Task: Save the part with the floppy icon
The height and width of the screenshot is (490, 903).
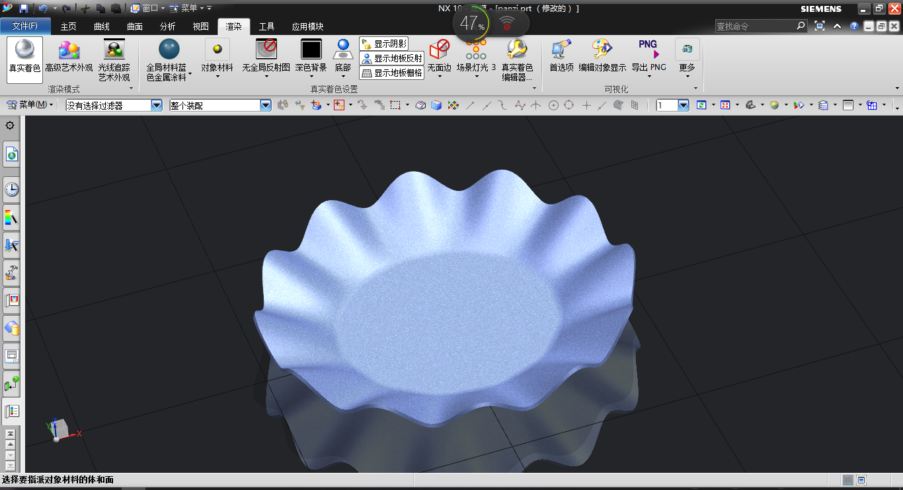Action: pyautogui.click(x=24, y=9)
